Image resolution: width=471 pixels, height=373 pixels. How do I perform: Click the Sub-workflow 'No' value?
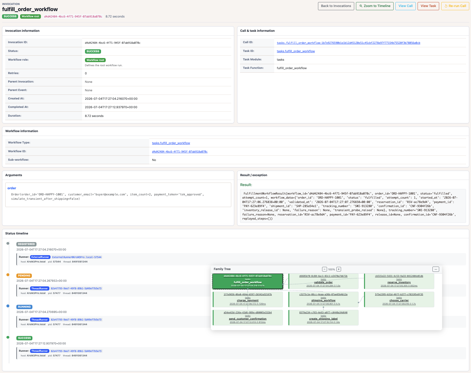[x=154, y=160]
